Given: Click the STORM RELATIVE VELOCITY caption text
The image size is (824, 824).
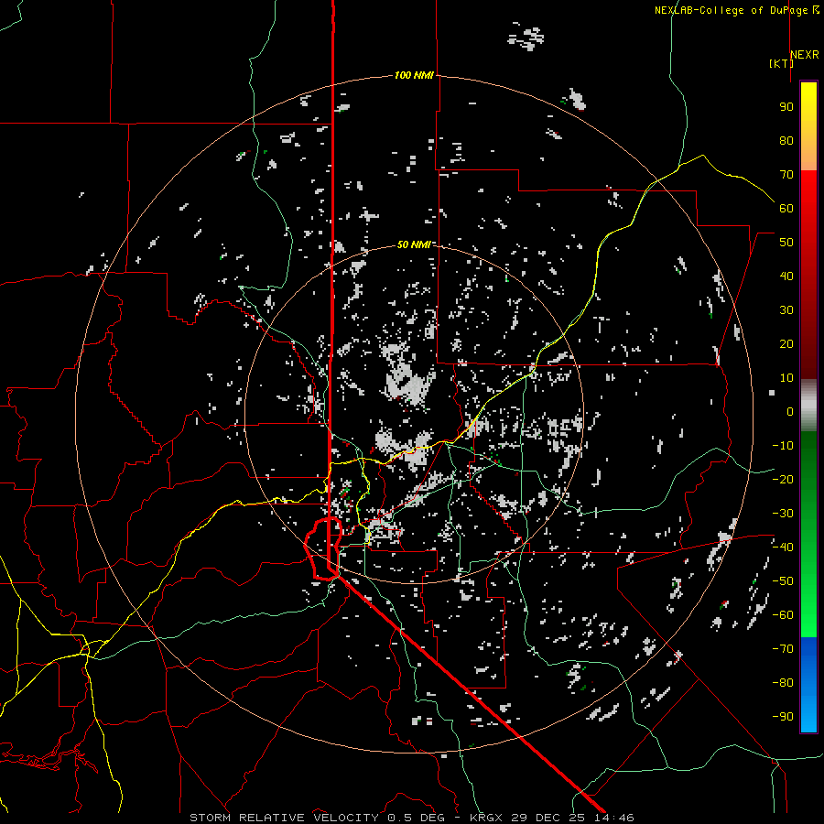Looking at the screenshot, I should (284, 818).
